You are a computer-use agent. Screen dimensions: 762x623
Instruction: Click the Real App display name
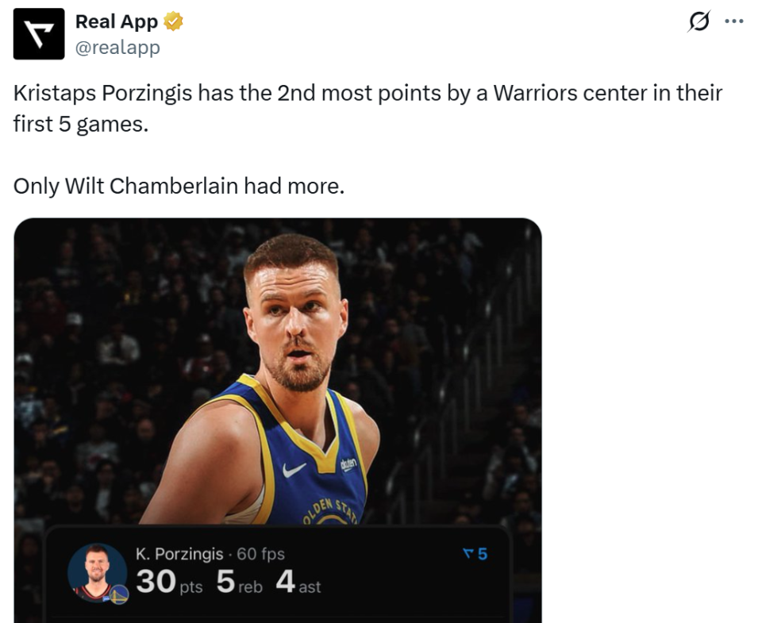pyautogui.click(x=116, y=22)
